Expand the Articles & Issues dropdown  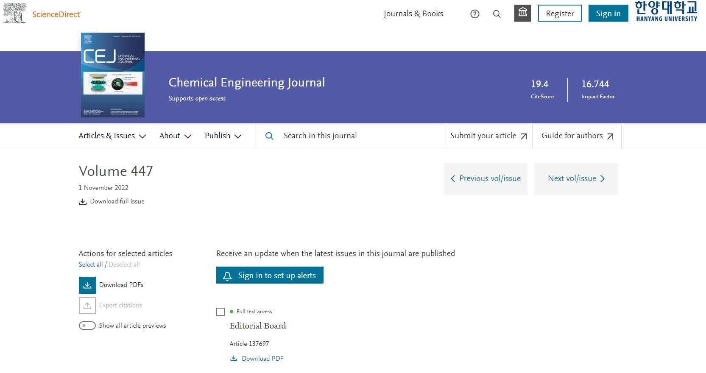click(112, 136)
